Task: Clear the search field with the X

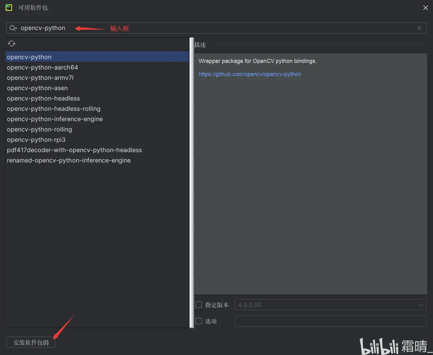Action: [419, 28]
